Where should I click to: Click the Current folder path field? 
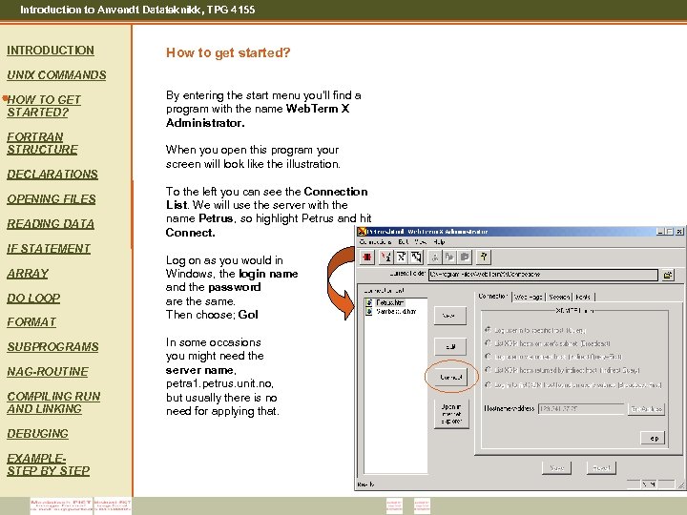pyautogui.click(x=543, y=275)
